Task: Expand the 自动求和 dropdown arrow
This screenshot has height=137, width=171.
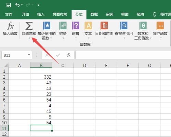Action: pyautogui.click(x=29, y=38)
